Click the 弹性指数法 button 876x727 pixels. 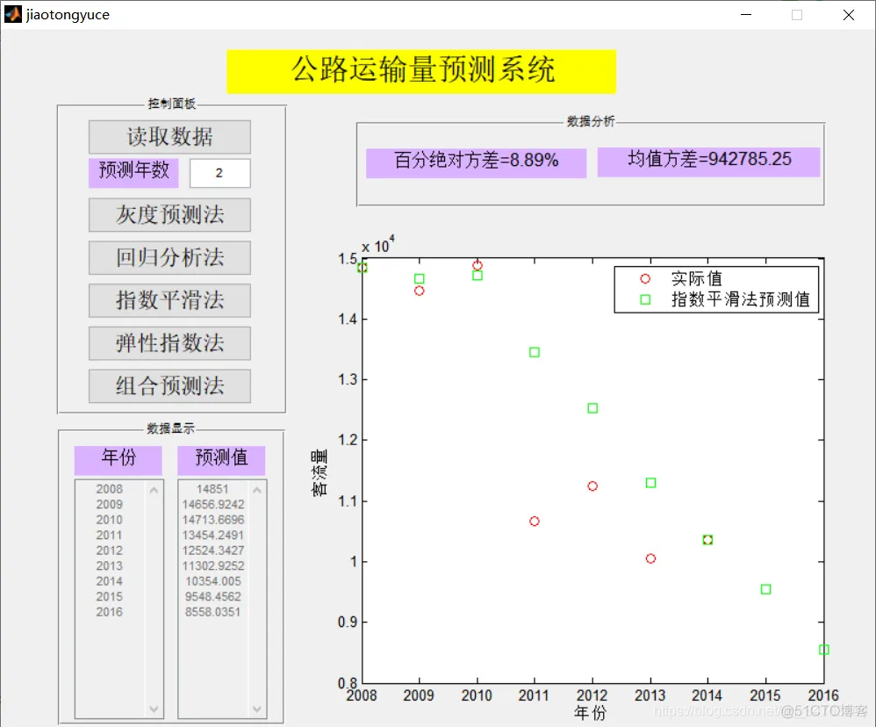click(x=169, y=343)
